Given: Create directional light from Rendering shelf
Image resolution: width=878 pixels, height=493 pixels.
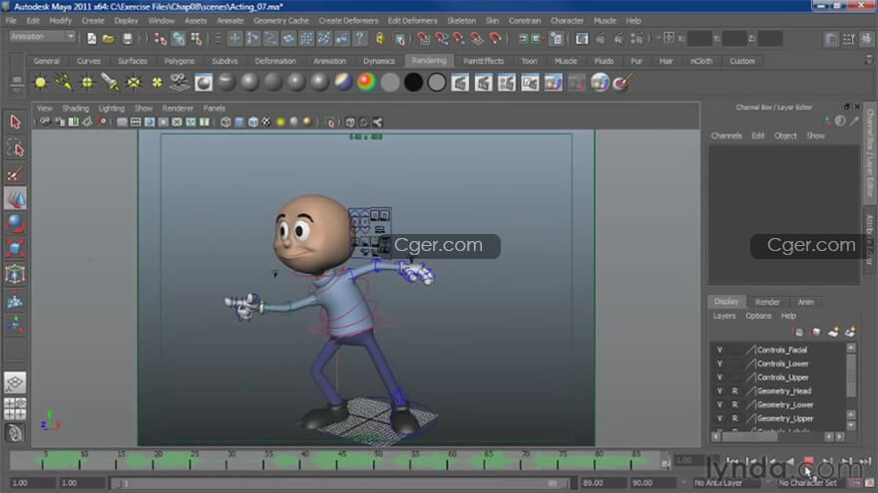Looking at the screenshot, I should pyautogui.click(x=64, y=83).
